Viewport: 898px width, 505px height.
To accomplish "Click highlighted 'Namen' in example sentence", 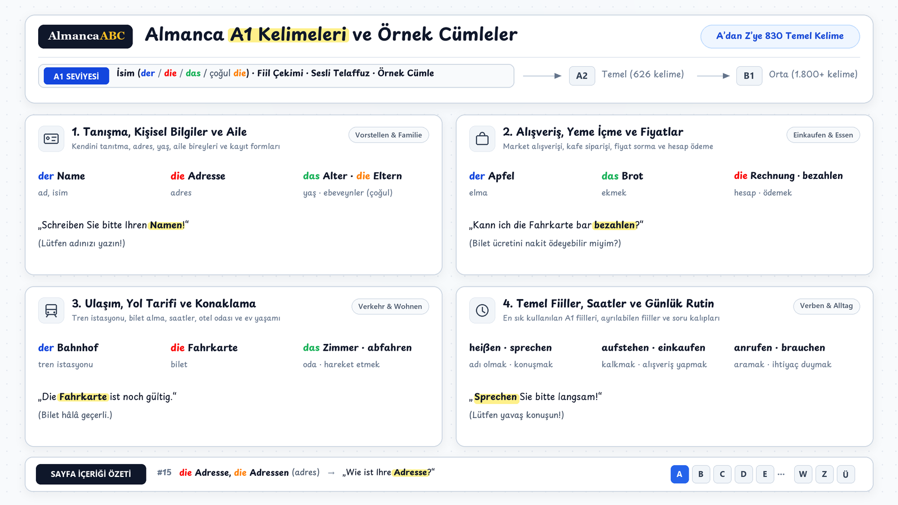I will coord(166,225).
